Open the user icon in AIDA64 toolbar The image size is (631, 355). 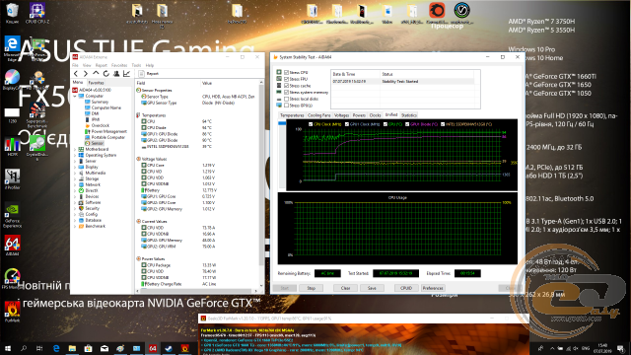tap(116, 74)
